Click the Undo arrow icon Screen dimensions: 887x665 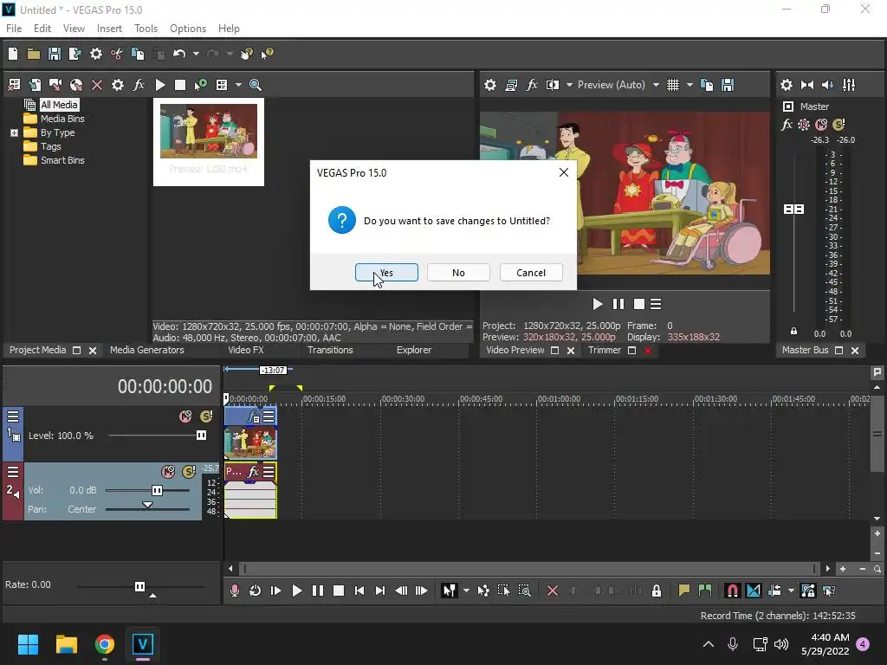[179, 54]
